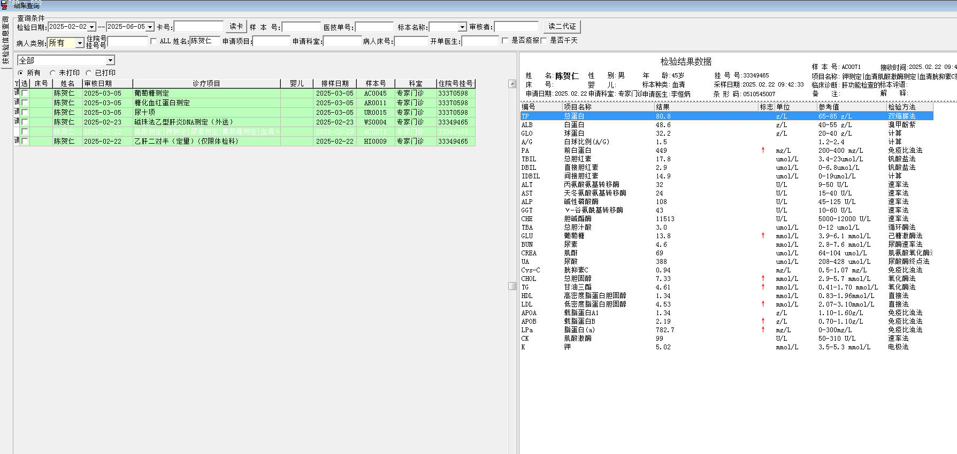The height and width of the screenshot is (454, 957).
Task: Select the highlighted 总蛋白 result row
Action: pyautogui.click(x=726, y=116)
